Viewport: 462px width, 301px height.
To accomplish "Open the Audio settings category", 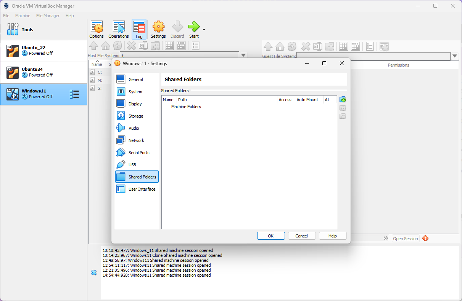I will coord(137,128).
